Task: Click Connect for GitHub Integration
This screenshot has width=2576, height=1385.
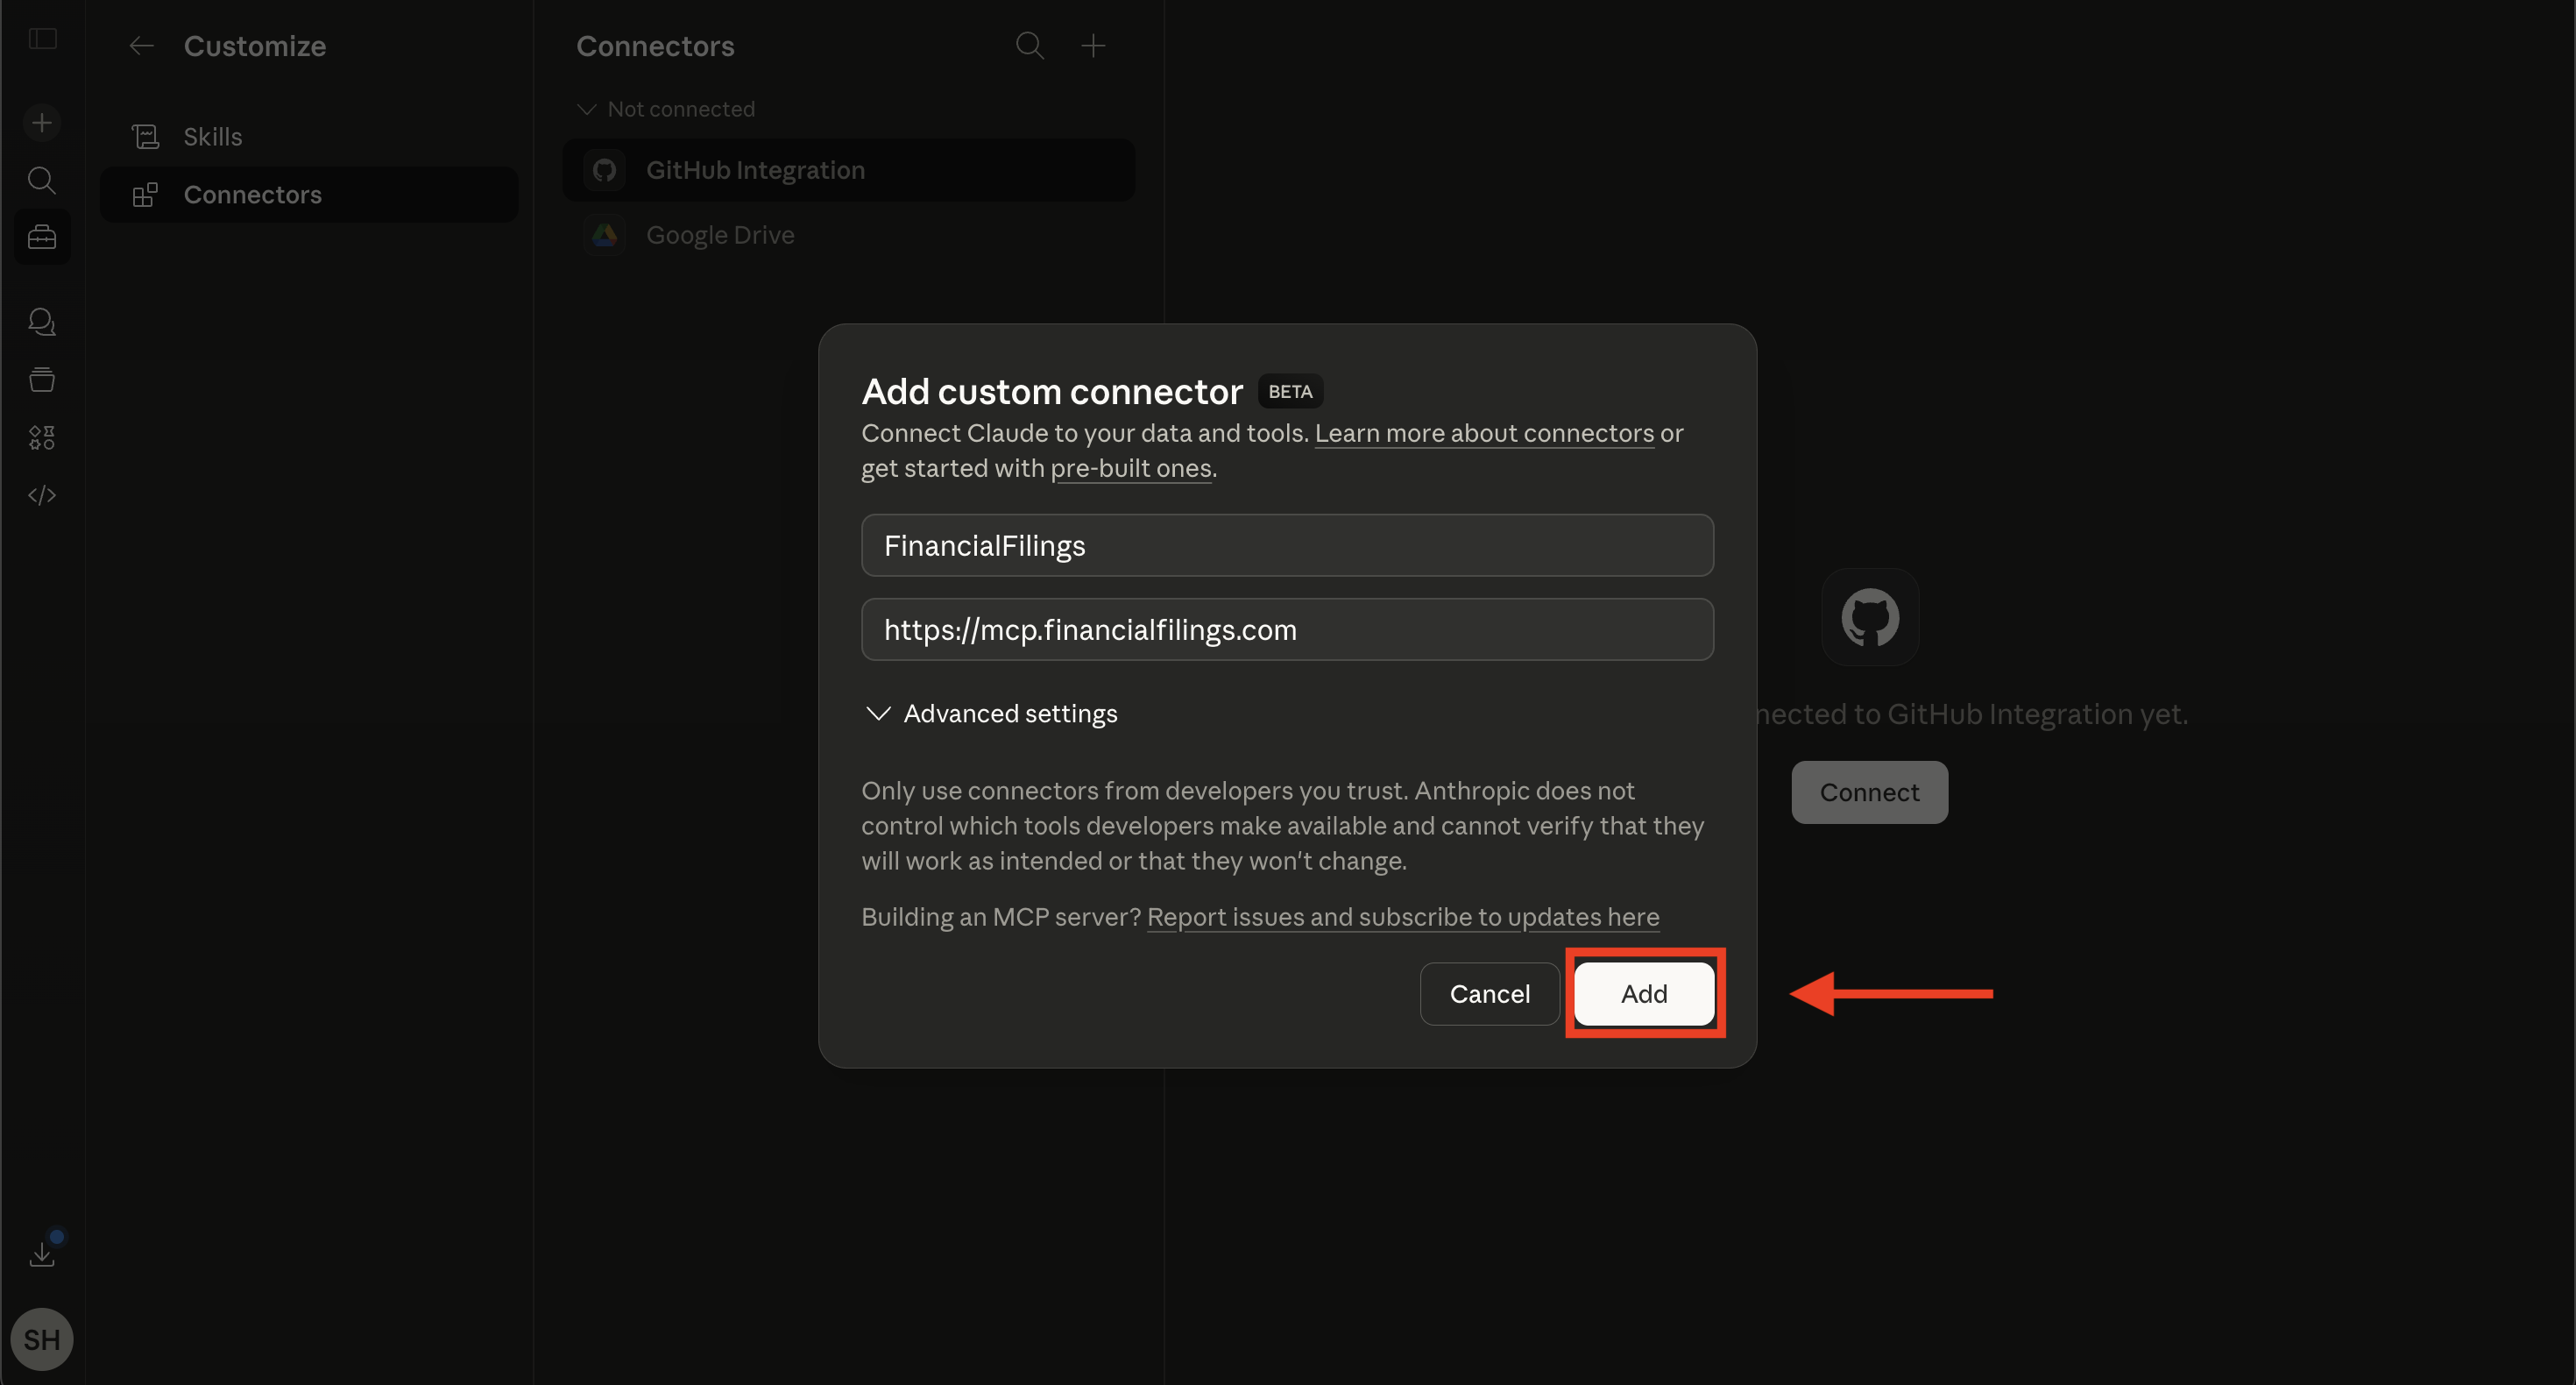Action: (x=1869, y=792)
